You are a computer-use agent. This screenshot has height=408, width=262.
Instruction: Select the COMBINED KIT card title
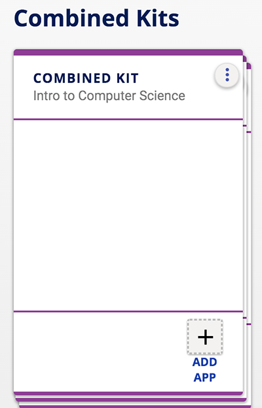click(86, 78)
